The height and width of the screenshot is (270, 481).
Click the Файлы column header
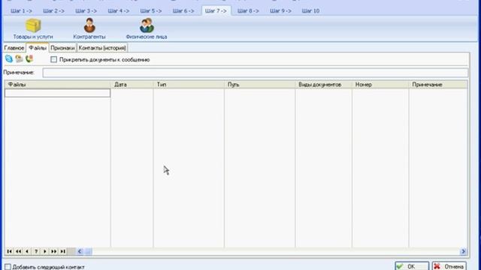57,85
